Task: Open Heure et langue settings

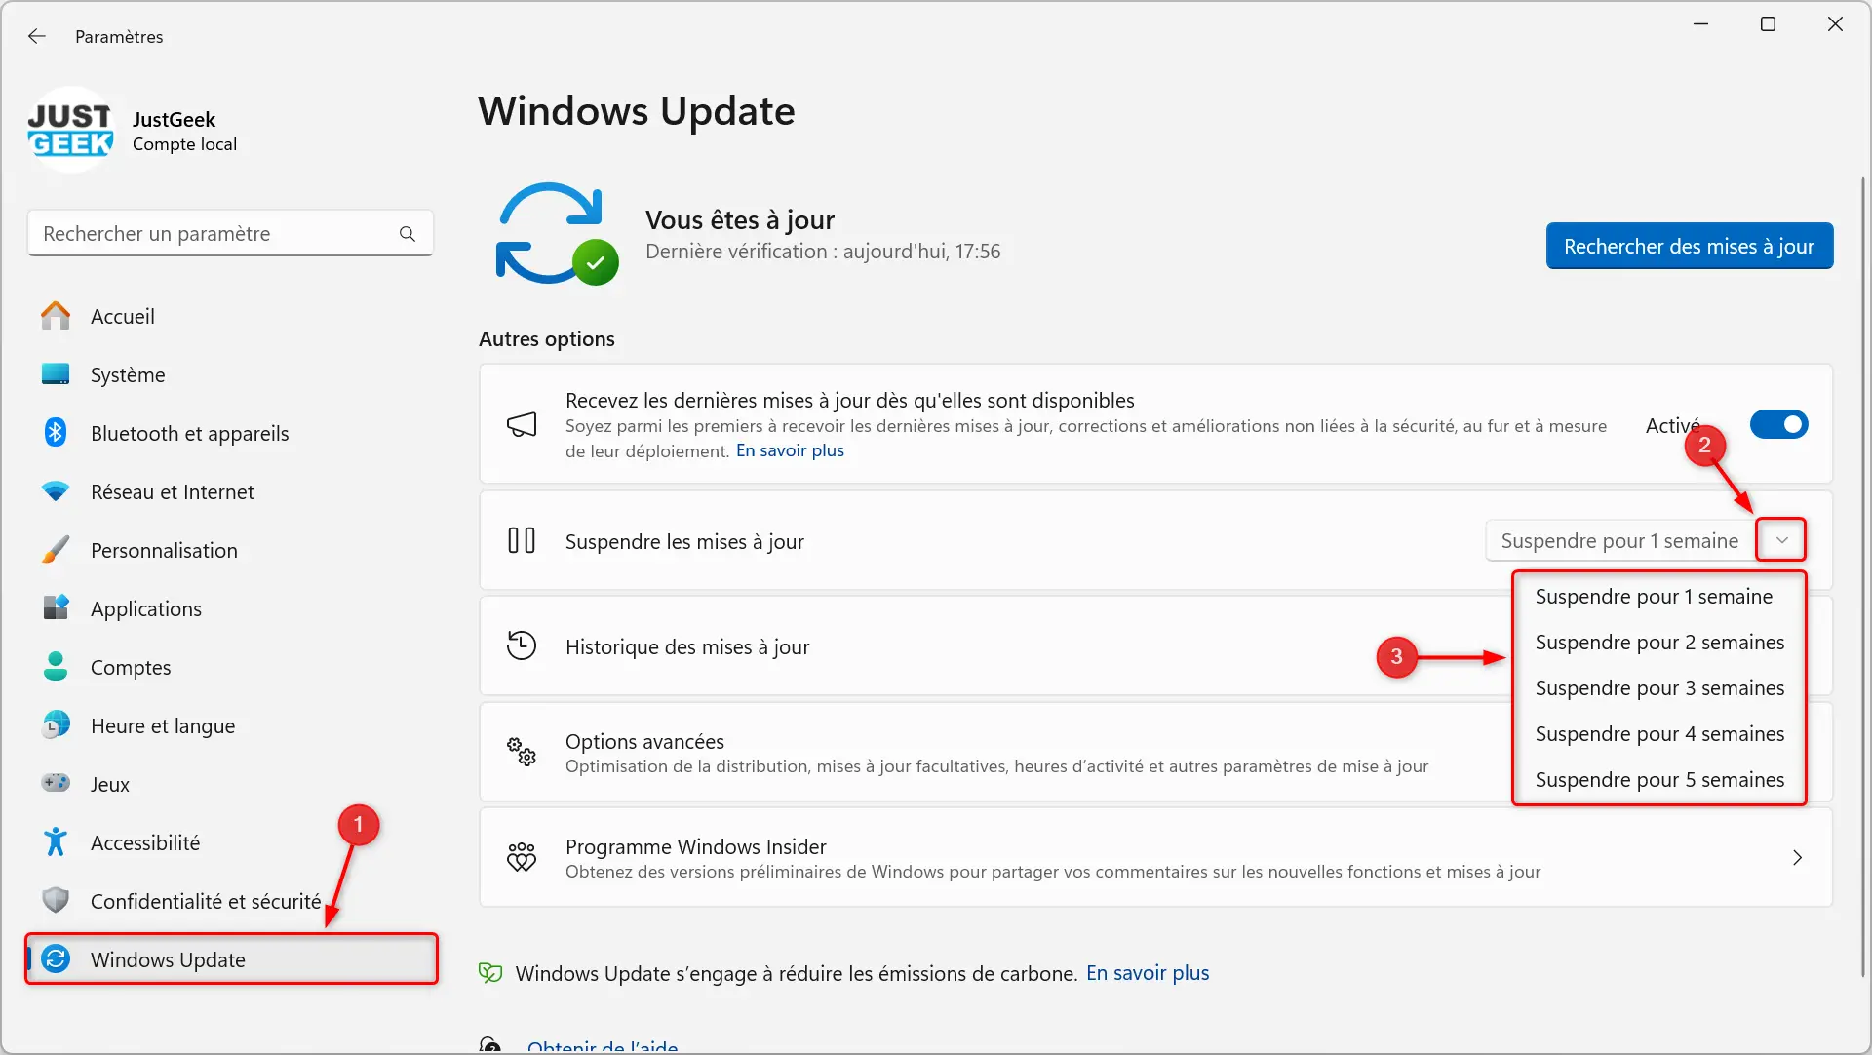Action: (x=230, y=725)
